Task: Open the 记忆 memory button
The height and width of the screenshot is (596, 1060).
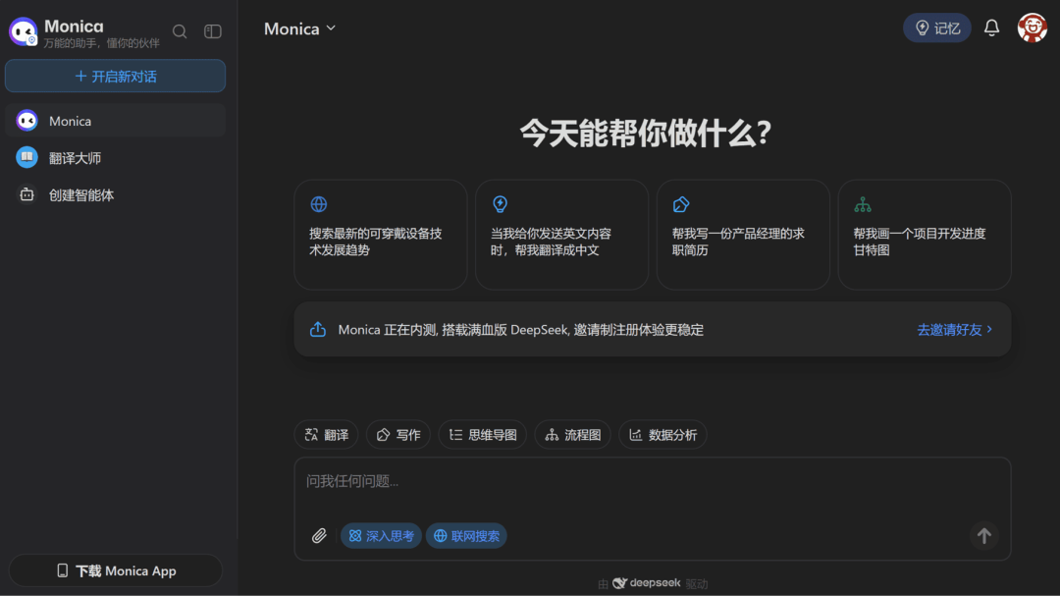Action: [937, 27]
